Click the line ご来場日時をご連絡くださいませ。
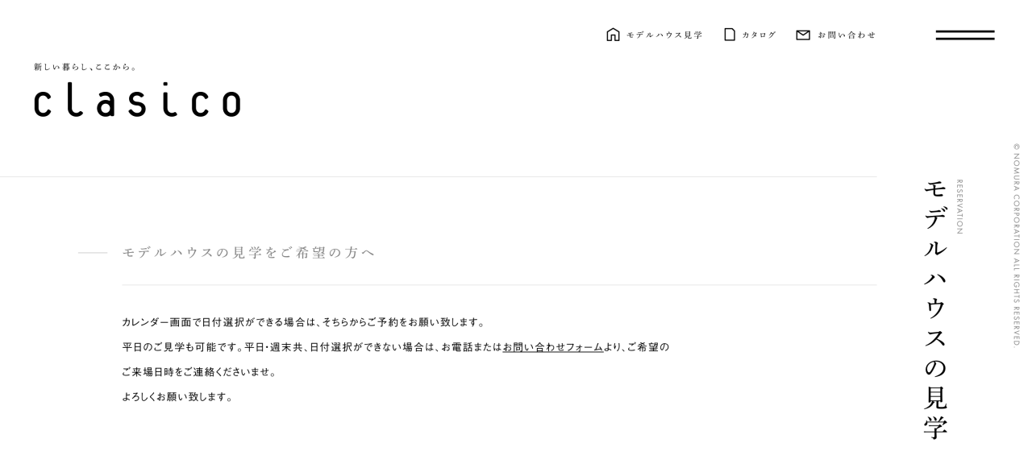The image size is (1032, 472). point(200,372)
